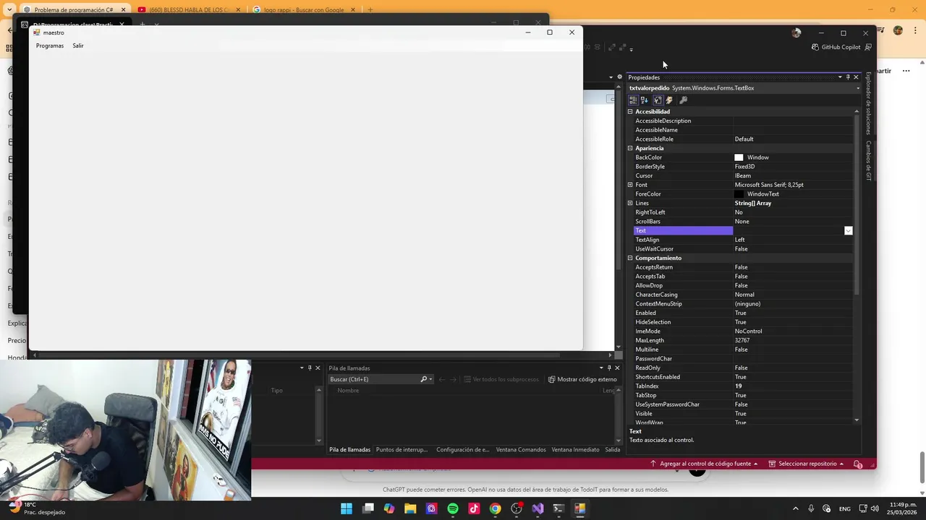Viewport: 926px width, 520px height.
Task: Switch to Ventana Inmediato tab
Action: pyautogui.click(x=575, y=449)
